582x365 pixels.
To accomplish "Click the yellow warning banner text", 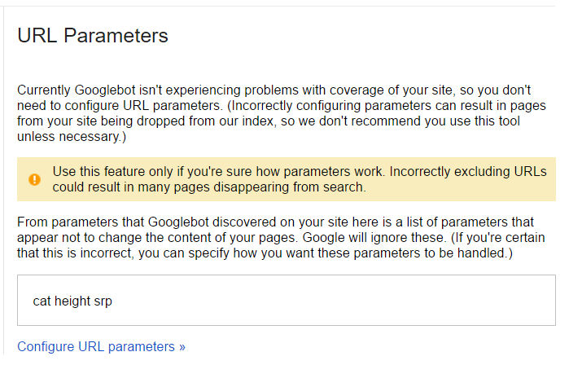I will pyautogui.click(x=300, y=179).
